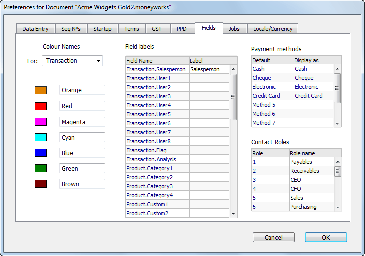
Task: Select the Transaction.User1 row
Action: [178, 78]
